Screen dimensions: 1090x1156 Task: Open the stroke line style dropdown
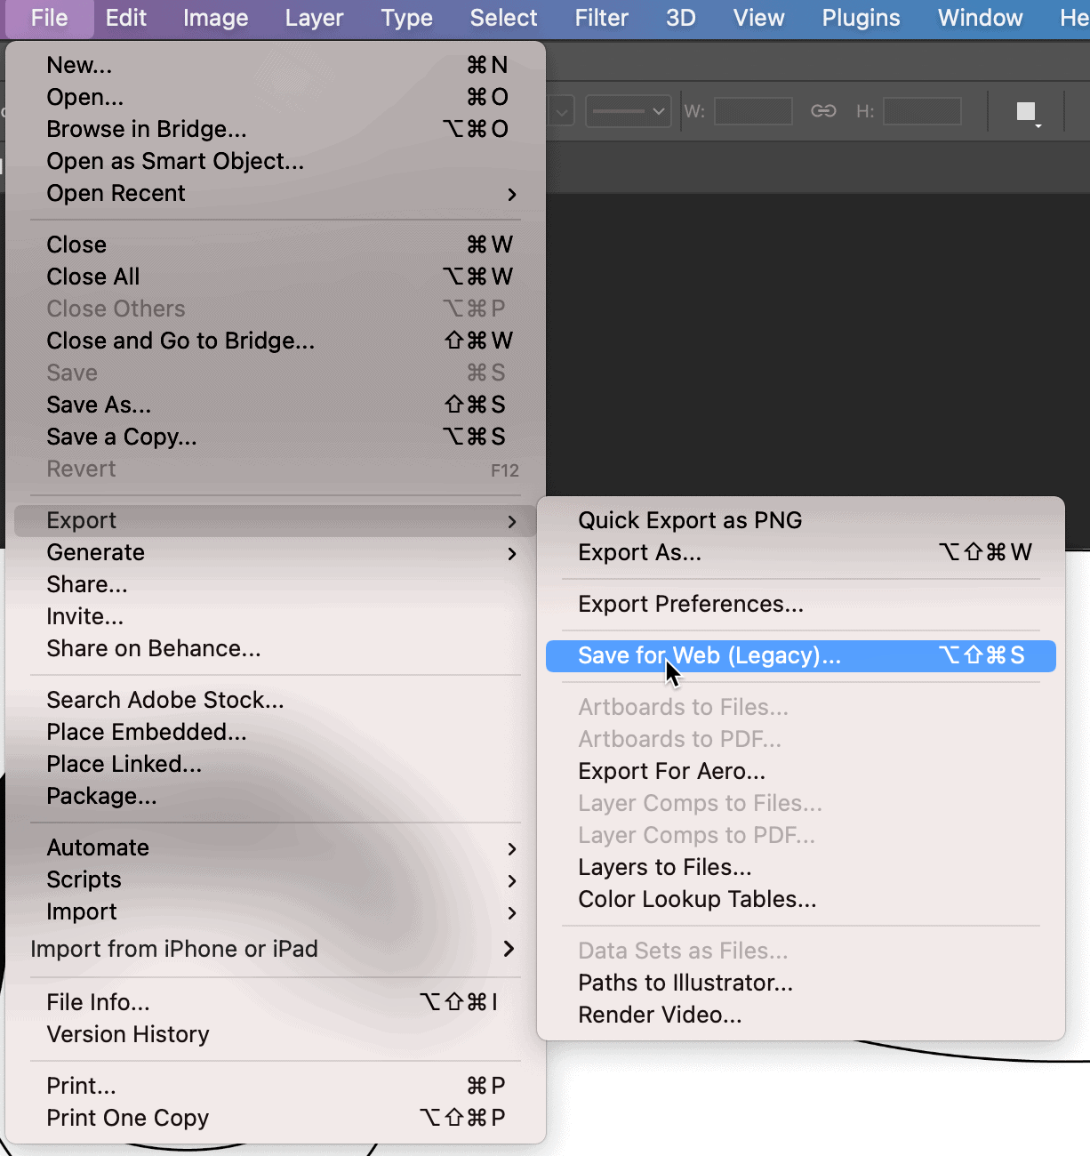pyautogui.click(x=628, y=111)
